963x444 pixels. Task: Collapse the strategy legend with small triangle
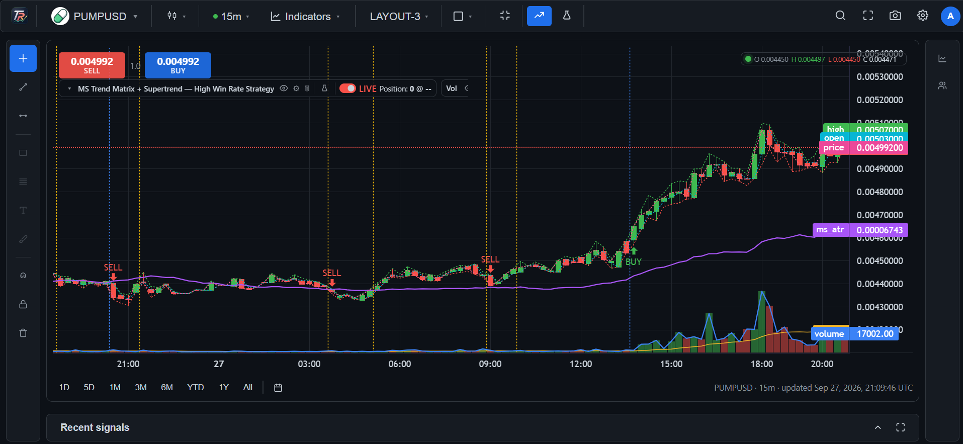point(69,89)
